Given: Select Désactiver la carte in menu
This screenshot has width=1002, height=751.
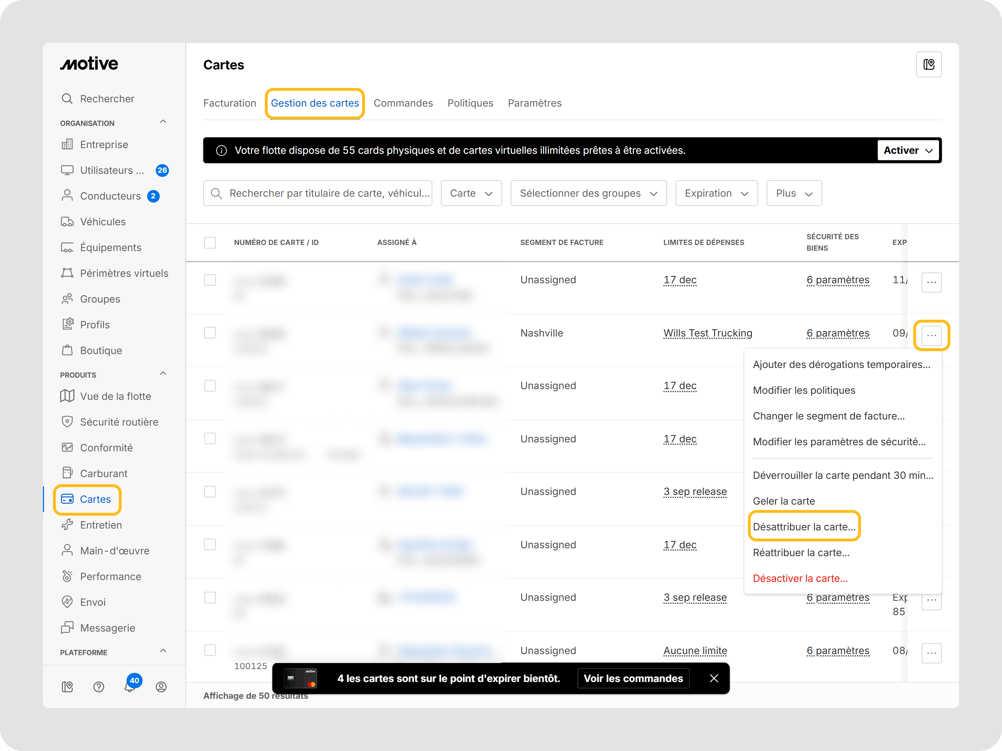Looking at the screenshot, I should (x=800, y=579).
